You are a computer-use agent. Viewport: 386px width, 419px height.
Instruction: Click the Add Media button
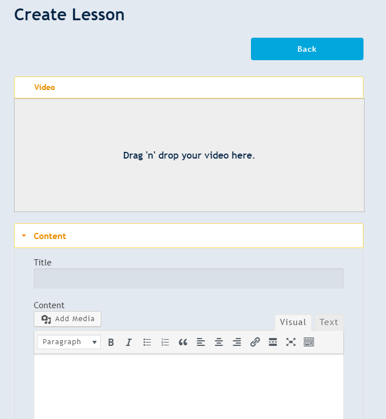coord(68,319)
